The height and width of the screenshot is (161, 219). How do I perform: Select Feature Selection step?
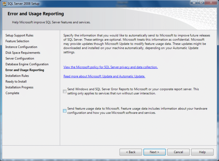pyautogui.click(x=17, y=41)
